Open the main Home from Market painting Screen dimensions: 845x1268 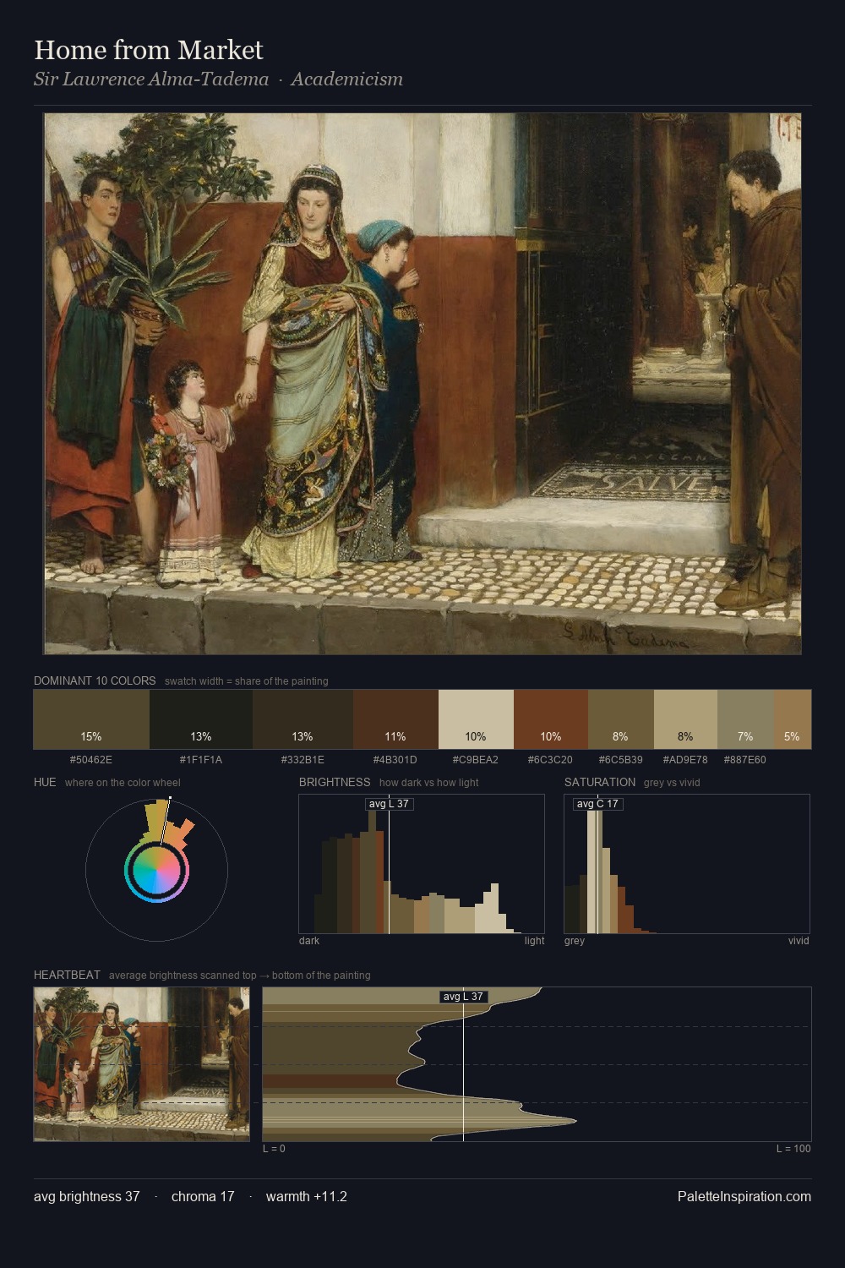click(422, 384)
